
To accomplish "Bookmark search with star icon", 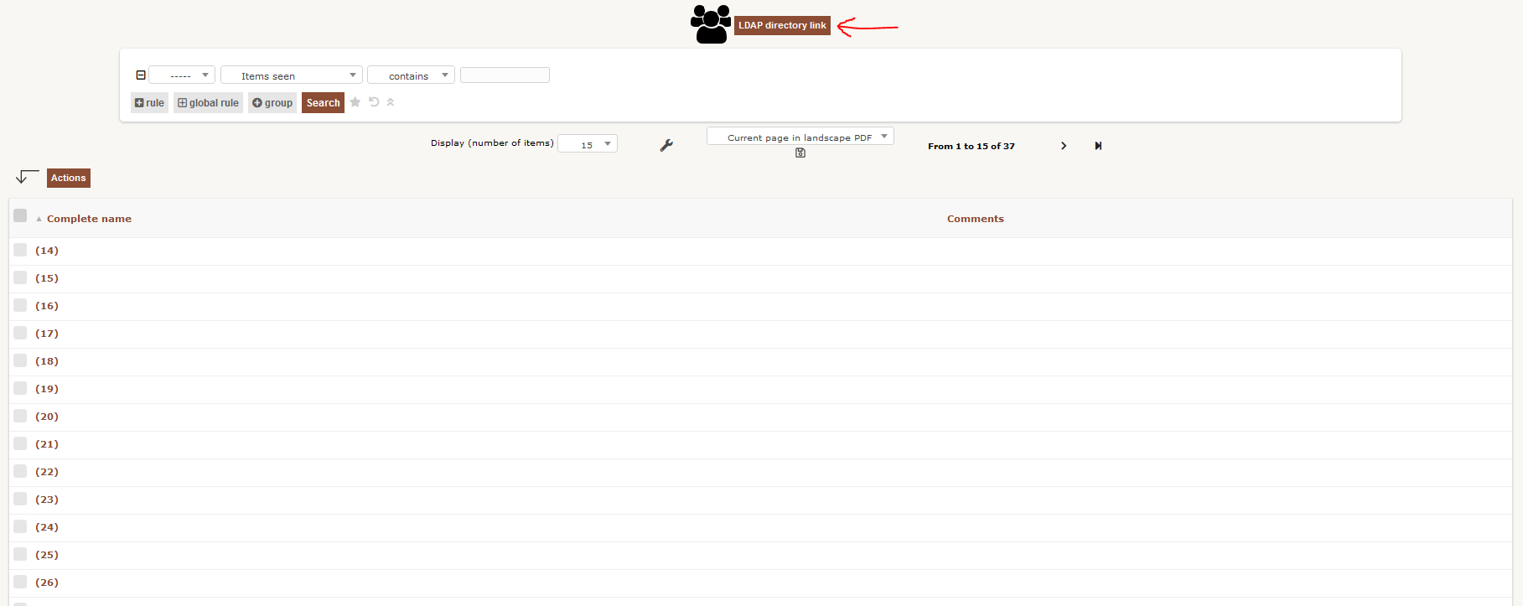I will [355, 101].
